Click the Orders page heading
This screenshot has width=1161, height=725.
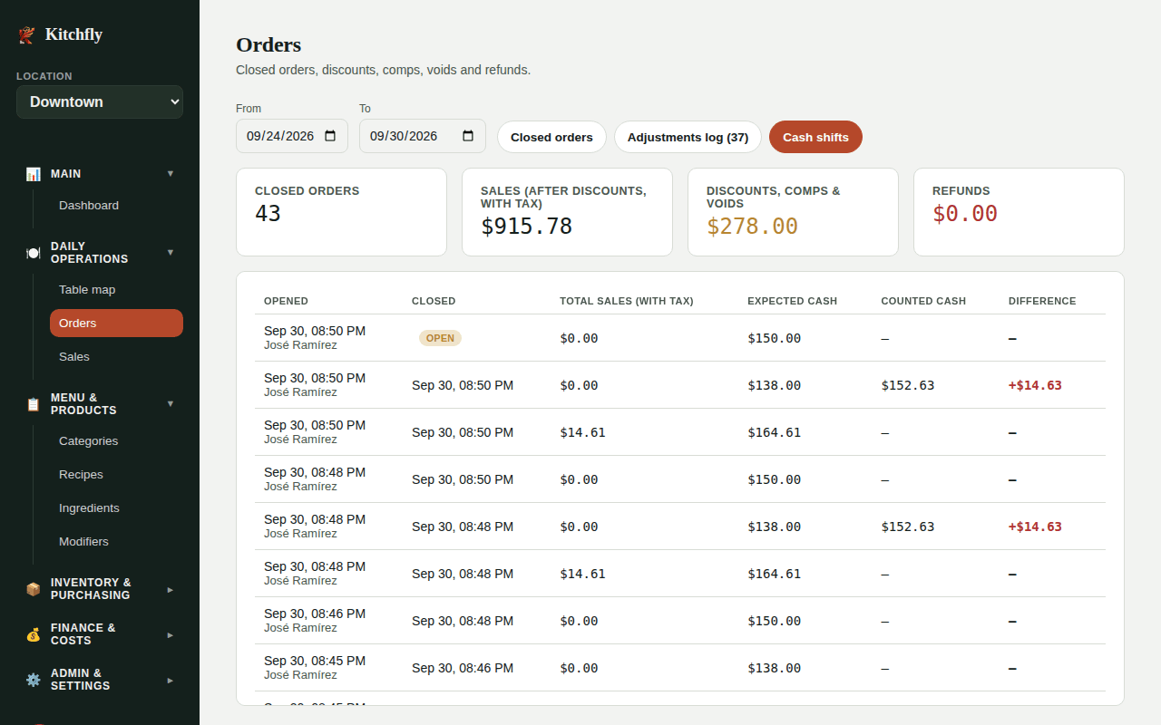[268, 44]
